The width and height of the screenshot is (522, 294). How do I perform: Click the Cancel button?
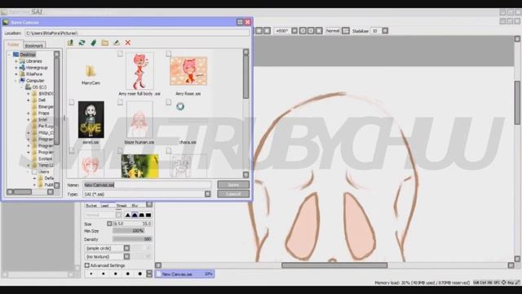(x=233, y=194)
